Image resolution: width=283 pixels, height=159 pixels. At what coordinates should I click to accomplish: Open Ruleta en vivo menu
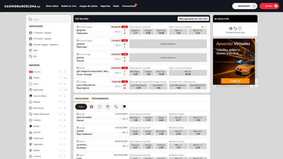(x=69, y=6)
